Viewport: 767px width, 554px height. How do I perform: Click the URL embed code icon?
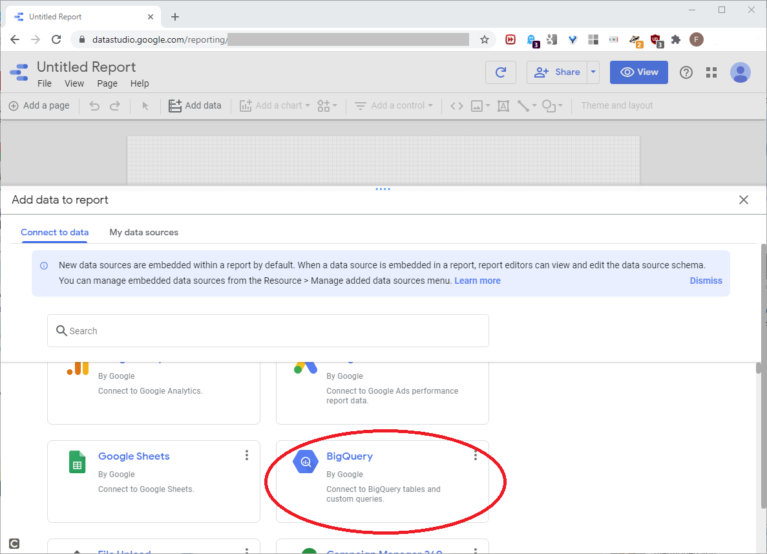457,106
